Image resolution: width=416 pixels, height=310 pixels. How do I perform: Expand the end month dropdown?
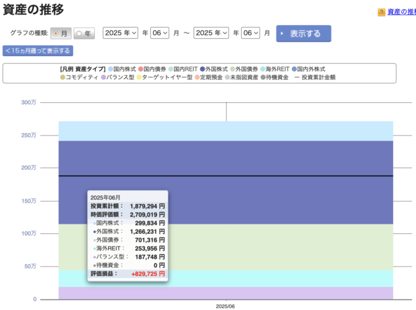coord(250,33)
